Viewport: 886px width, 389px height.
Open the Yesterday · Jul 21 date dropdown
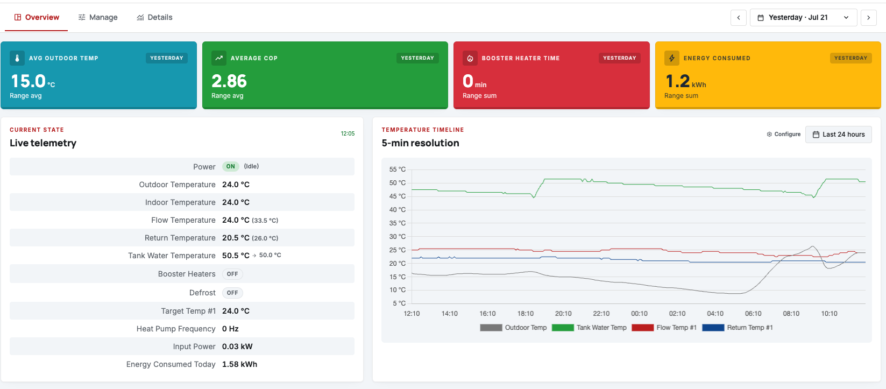(x=803, y=18)
